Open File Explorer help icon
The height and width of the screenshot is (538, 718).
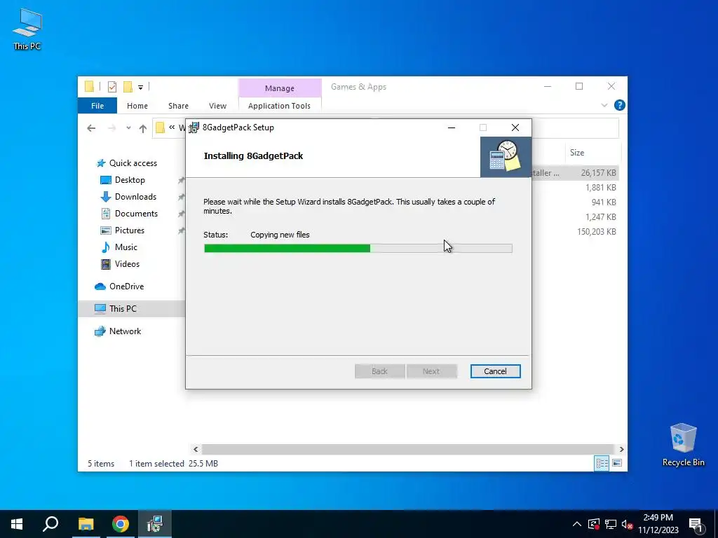point(620,105)
